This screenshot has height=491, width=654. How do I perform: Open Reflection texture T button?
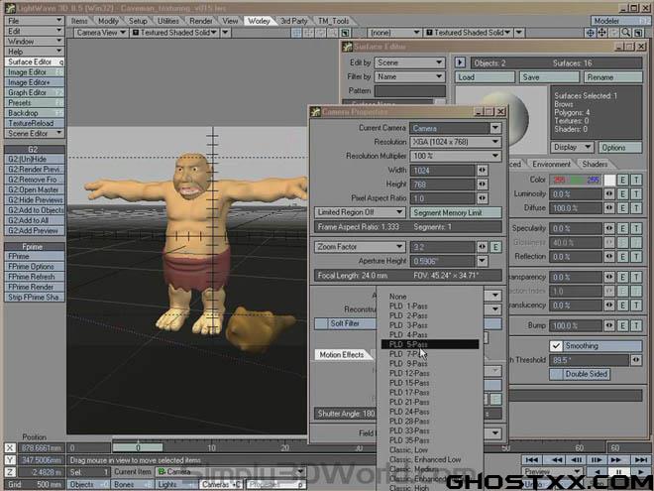[636, 257]
